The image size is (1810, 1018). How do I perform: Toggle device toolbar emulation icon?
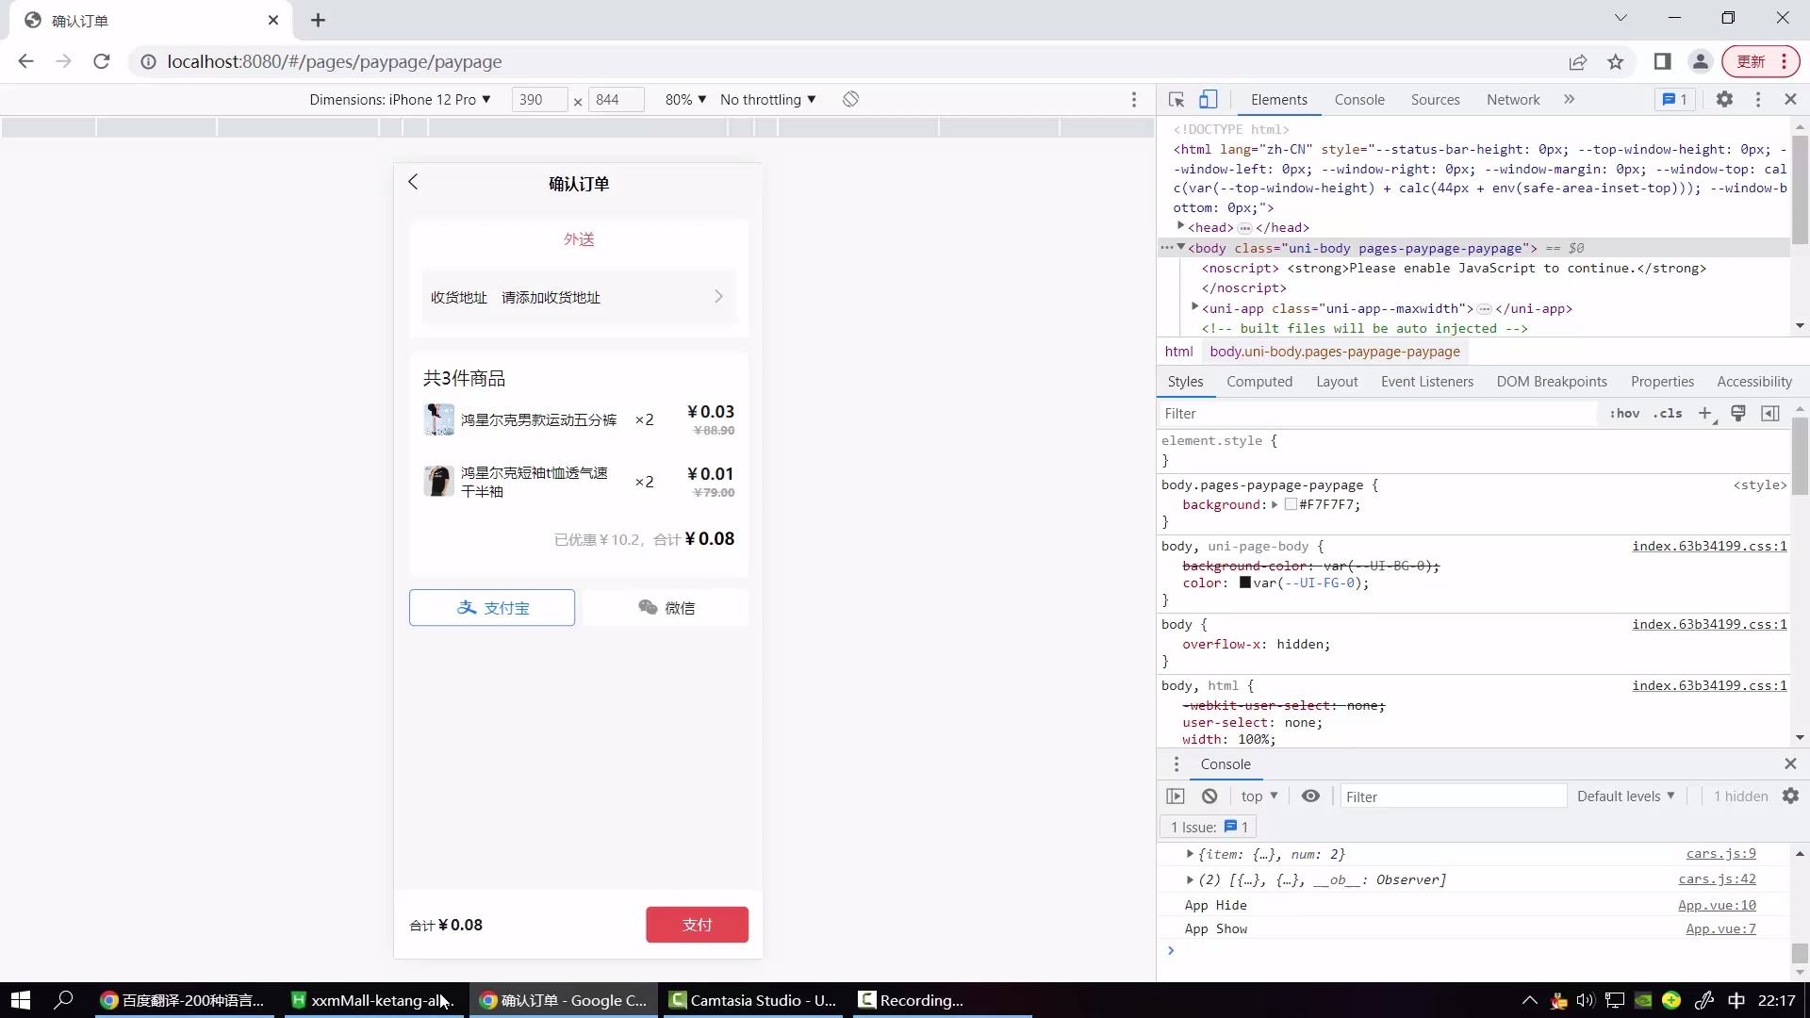1208,100
